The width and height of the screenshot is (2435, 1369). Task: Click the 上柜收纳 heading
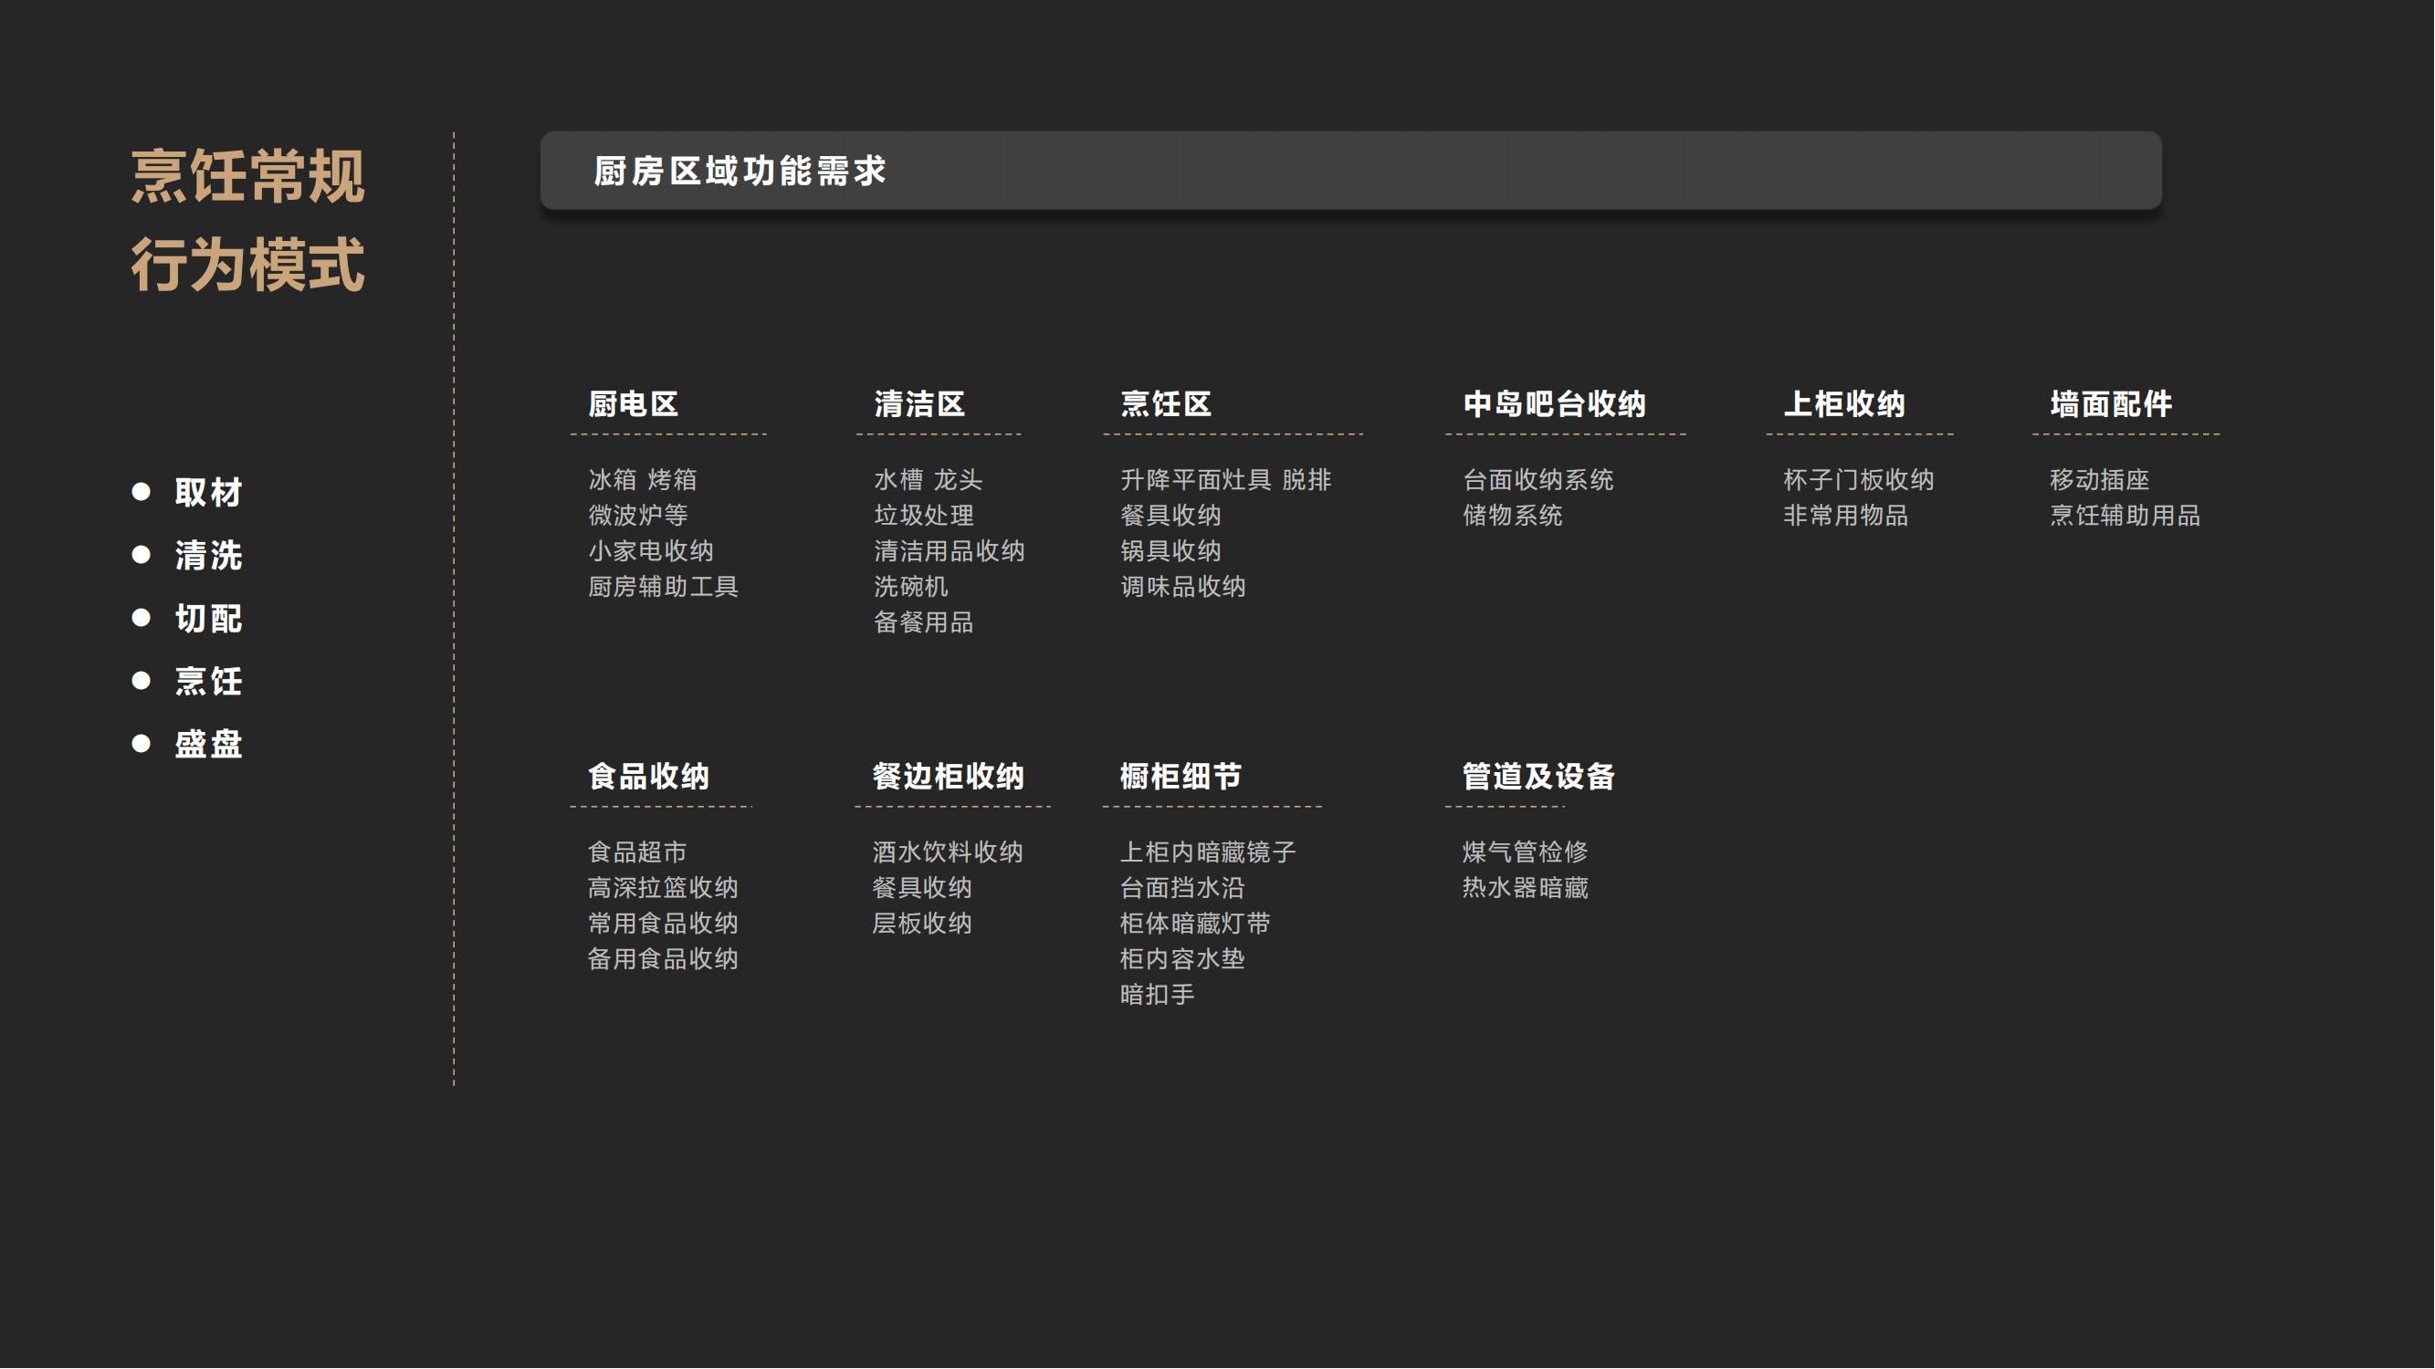click(1844, 404)
